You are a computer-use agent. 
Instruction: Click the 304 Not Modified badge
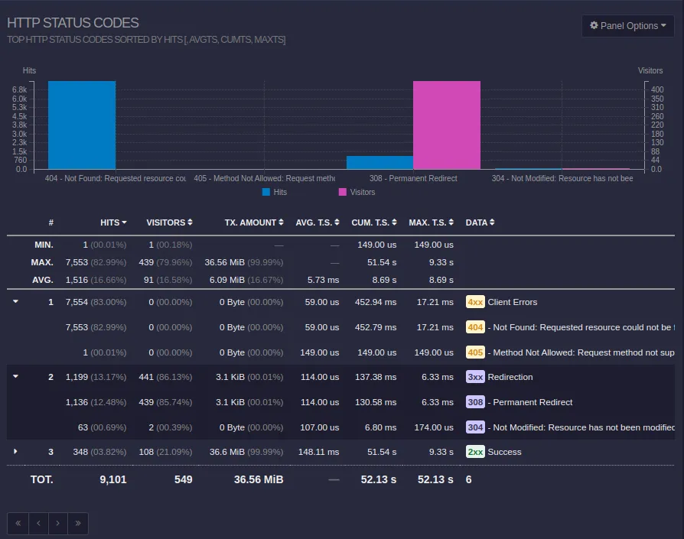474,427
